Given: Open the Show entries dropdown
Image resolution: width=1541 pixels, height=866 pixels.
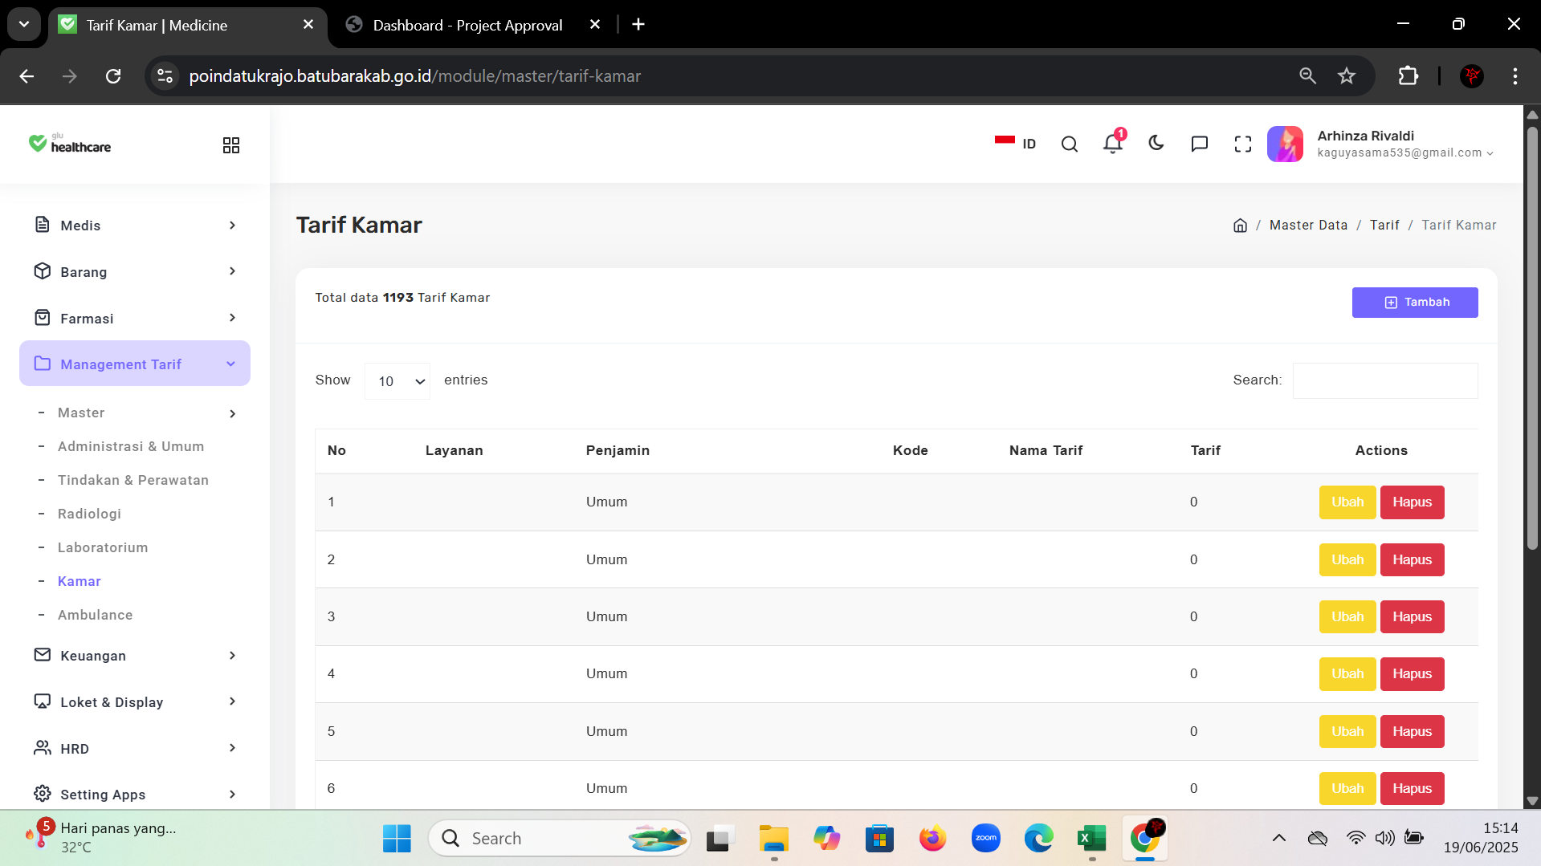Looking at the screenshot, I should click(x=397, y=381).
